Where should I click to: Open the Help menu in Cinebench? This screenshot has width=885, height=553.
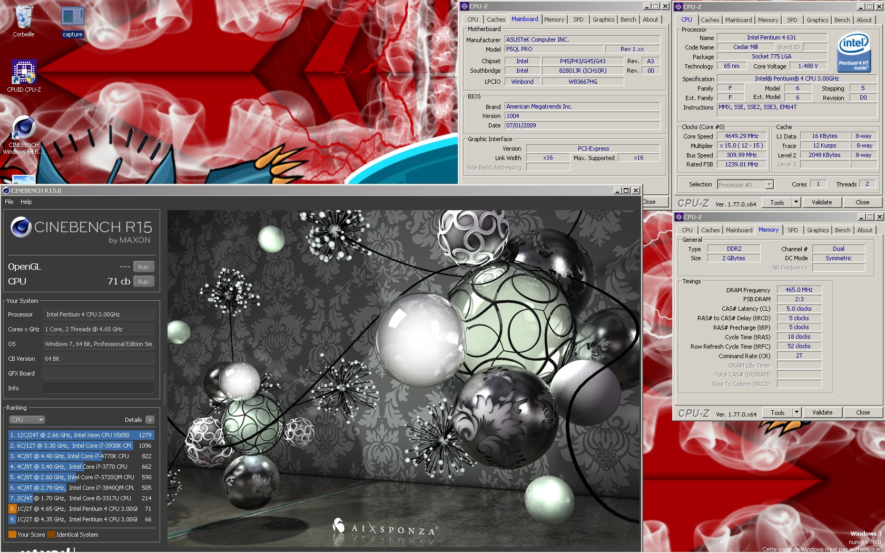pyautogui.click(x=26, y=202)
